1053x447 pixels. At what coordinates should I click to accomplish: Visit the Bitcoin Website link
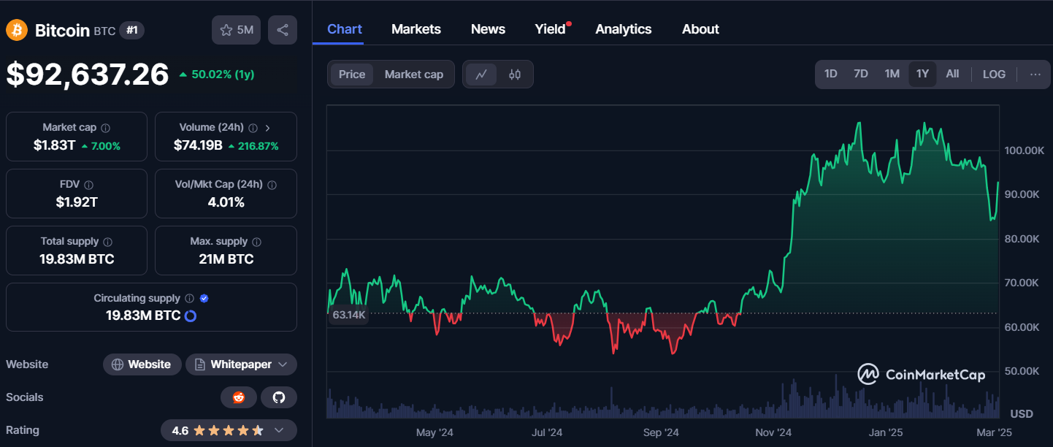142,364
